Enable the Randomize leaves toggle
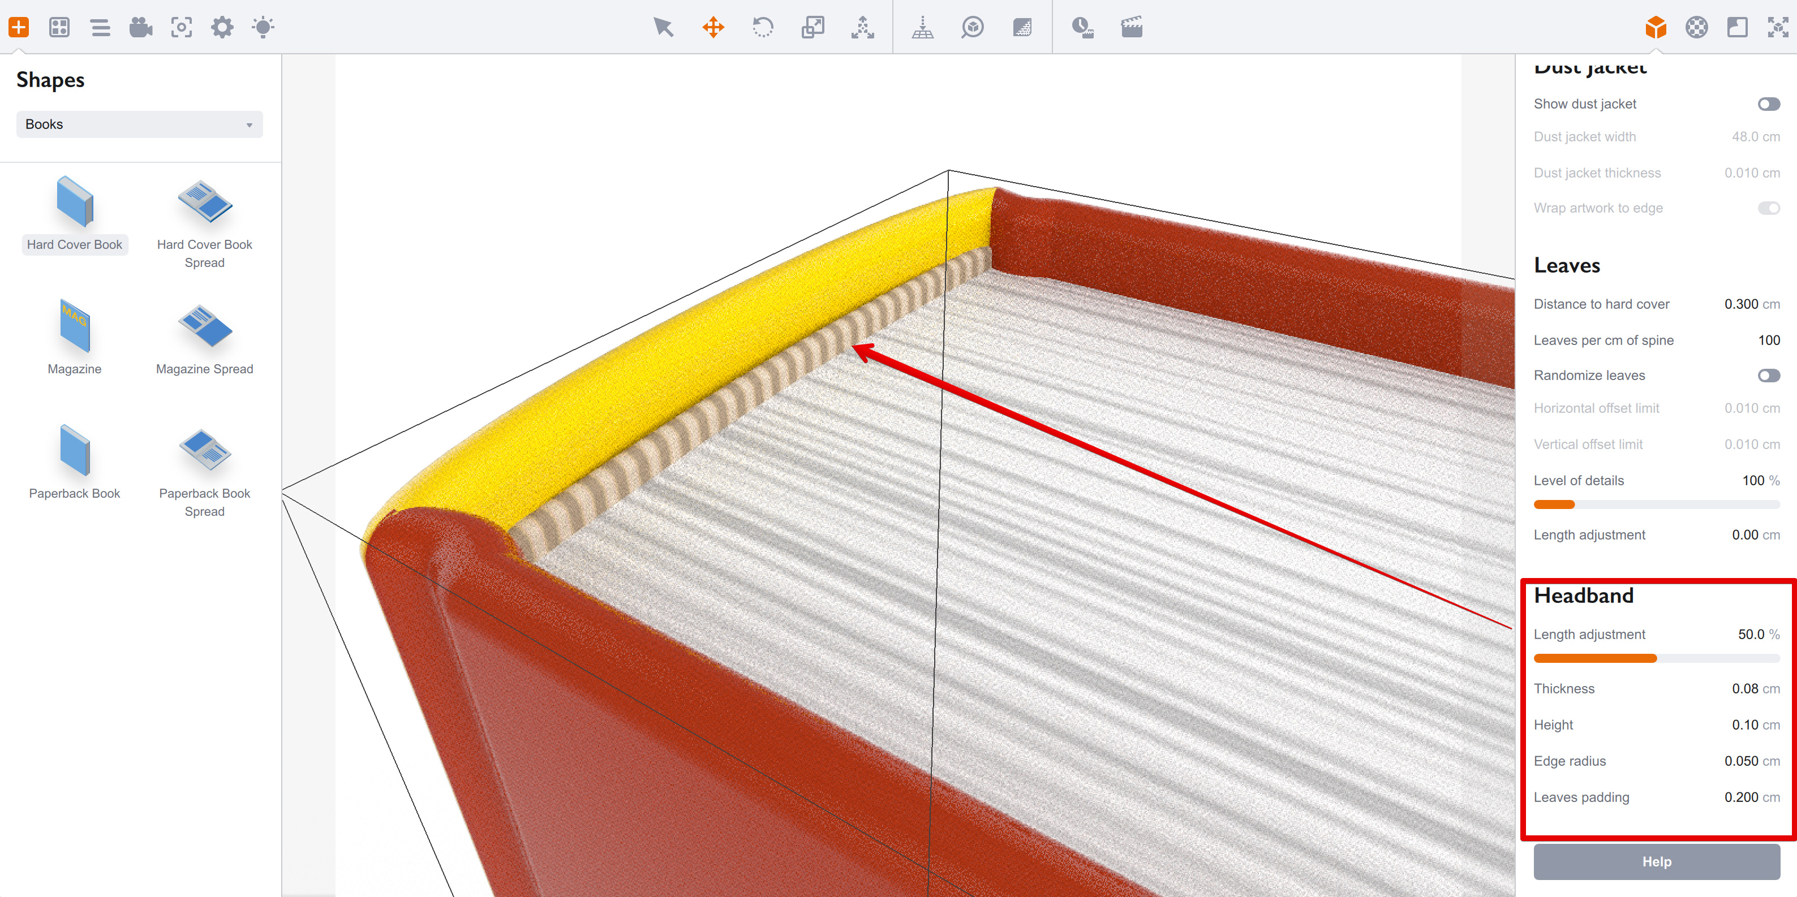The width and height of the screenshot is (1797, 897). tap(1770, 374)
